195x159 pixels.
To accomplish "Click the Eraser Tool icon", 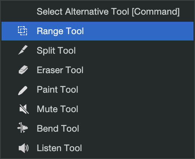I will pyautogui.click(x=23, y=70).
